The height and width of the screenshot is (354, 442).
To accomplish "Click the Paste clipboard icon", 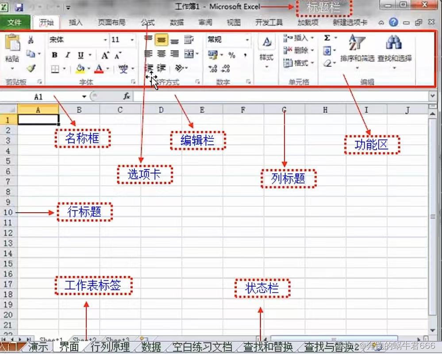I will pyautogui.click(x=12, y=43).
